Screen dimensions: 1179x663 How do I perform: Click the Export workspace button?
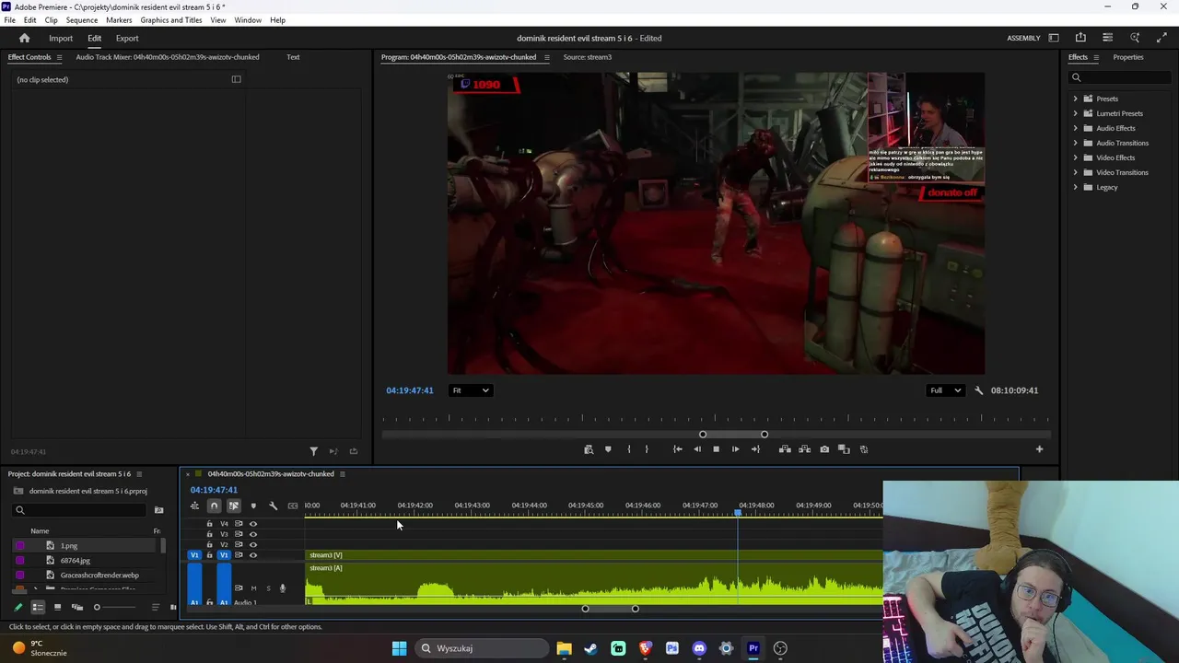point(127,39)
